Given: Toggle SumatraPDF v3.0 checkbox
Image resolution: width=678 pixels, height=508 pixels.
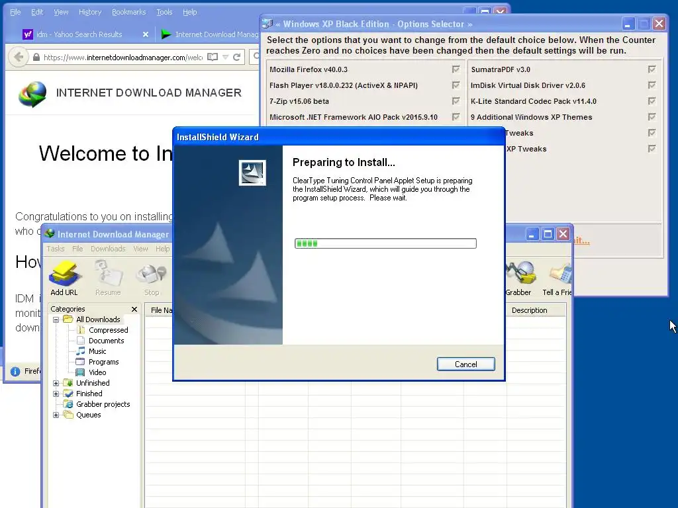Looking at the screenshot, I should pos(652,69).
